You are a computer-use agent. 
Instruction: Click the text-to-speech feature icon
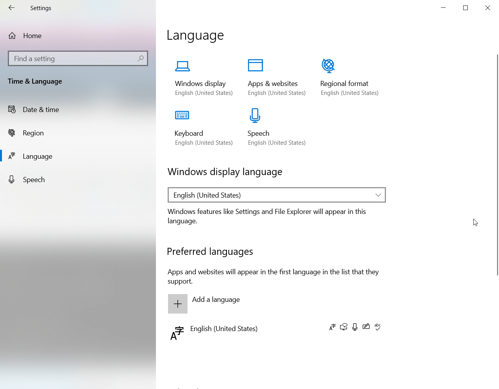tap(343, 327)
